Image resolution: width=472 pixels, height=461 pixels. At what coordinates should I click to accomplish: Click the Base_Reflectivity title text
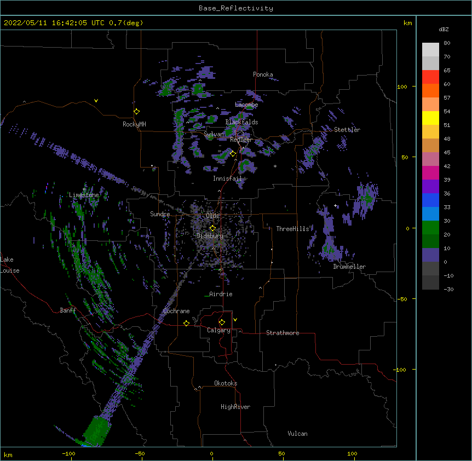pos(236,8)
